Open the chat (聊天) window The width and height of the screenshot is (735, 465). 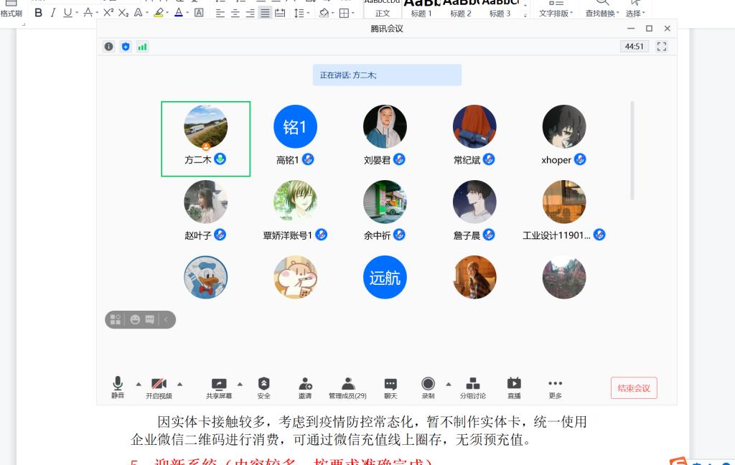pyautogui.click(x=390, y=387)
